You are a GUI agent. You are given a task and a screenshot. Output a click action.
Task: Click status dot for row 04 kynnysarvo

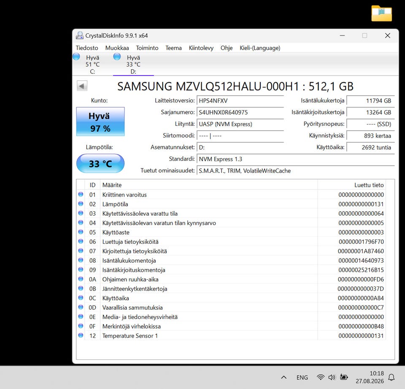[x=81, y=222]
